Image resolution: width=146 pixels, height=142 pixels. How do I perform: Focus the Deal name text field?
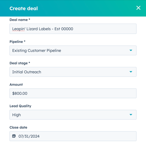[x=73, y=29]
